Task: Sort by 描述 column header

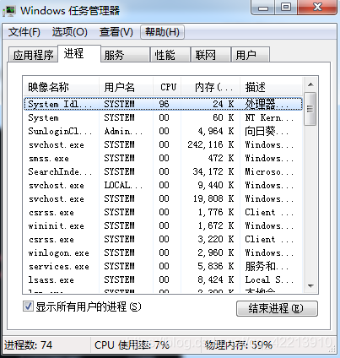Action: (x=271, y=87)
